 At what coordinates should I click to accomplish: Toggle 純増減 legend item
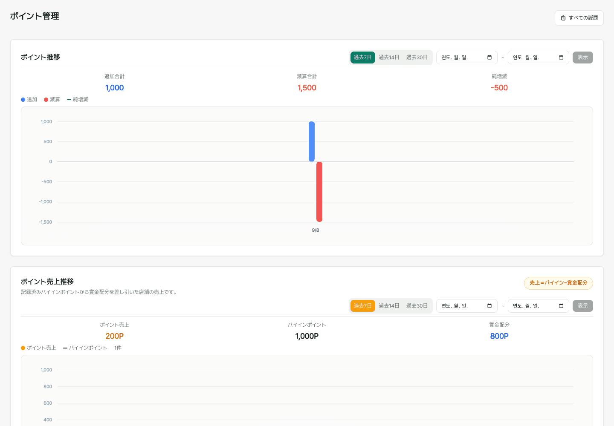[78, 100]
